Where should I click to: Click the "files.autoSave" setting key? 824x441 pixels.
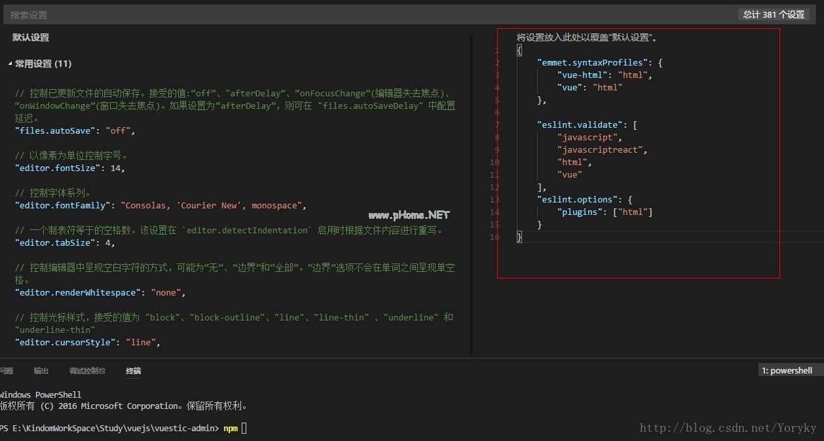(x=55, y=130)
